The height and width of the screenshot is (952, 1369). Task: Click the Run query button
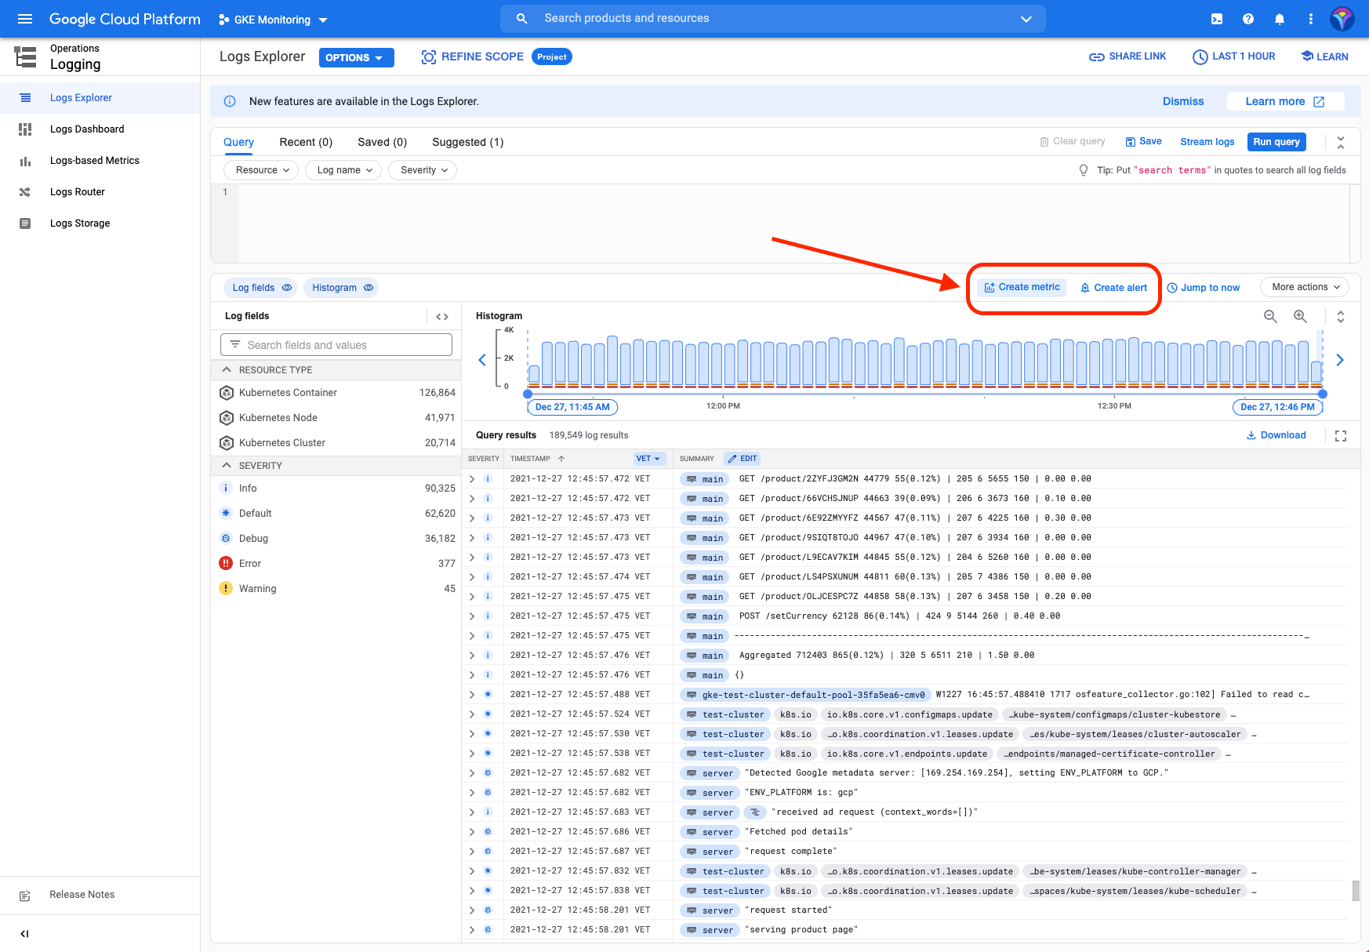(1276, 142)
